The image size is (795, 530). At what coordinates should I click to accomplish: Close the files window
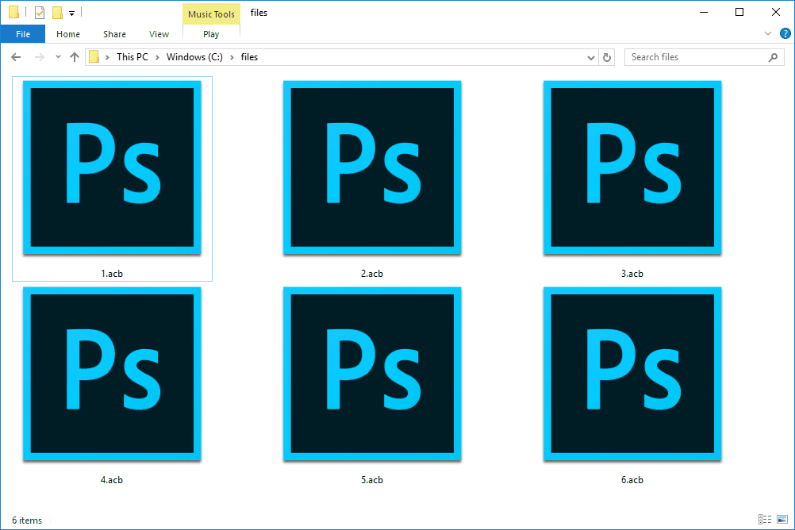click(776, 12)
